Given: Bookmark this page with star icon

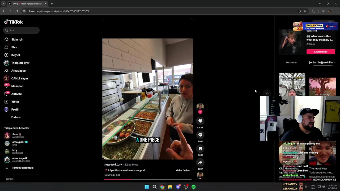Looking at the screenshot, I should click(305, 11).
